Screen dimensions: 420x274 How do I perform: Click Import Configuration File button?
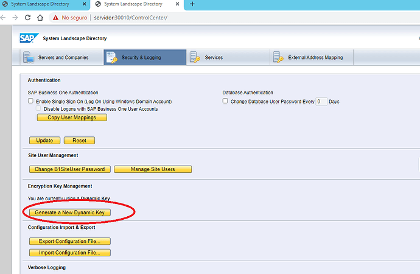point(69,253)
